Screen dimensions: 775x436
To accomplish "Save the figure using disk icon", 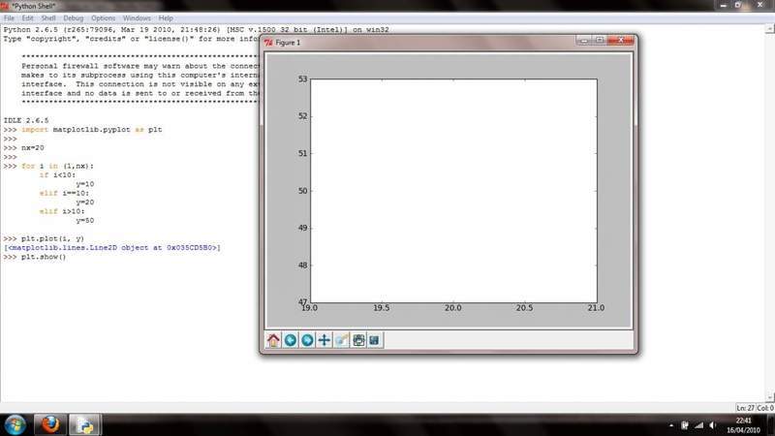I will (375, 340).
